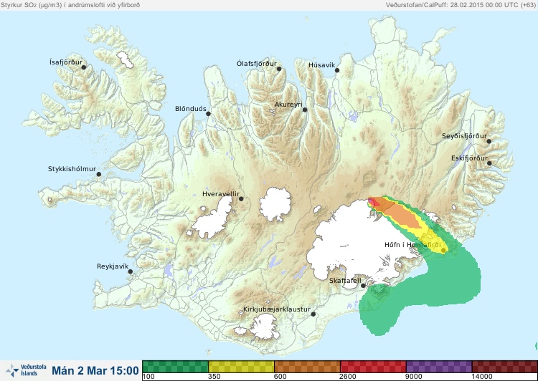The image size is (538, 381).
Task: Click the purple plume source at eruption site
Action: 371,201
